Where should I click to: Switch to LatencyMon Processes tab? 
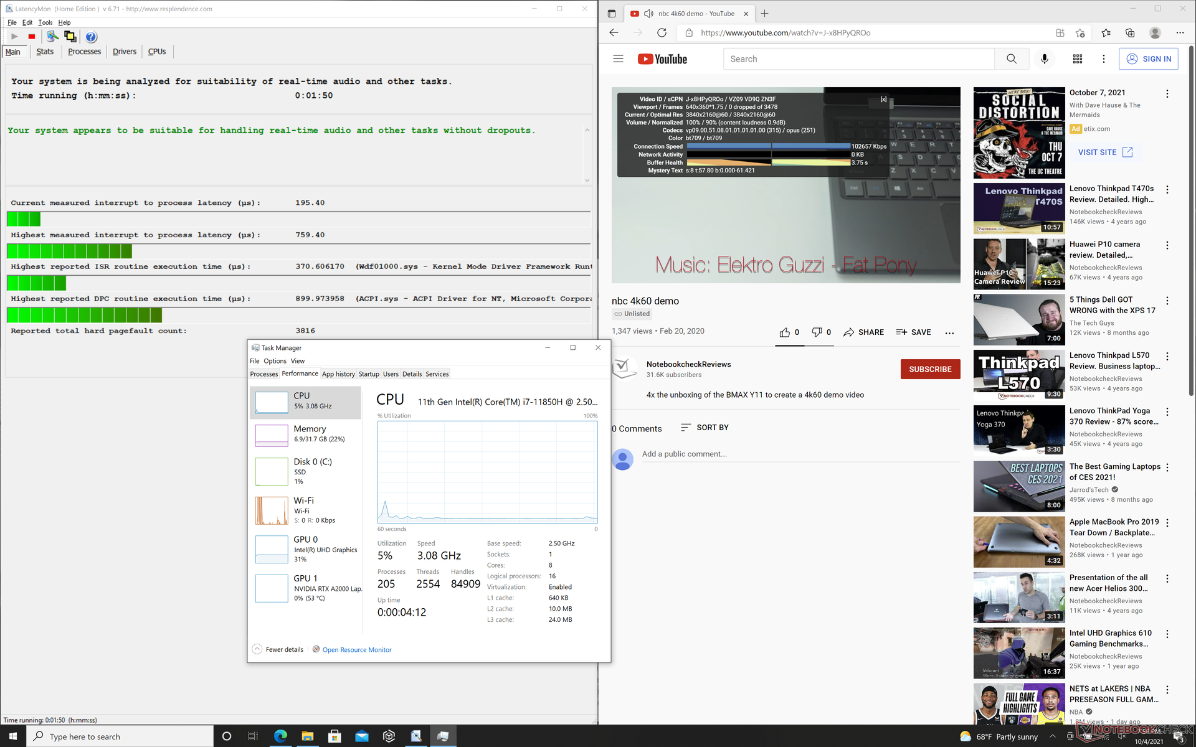84,52
